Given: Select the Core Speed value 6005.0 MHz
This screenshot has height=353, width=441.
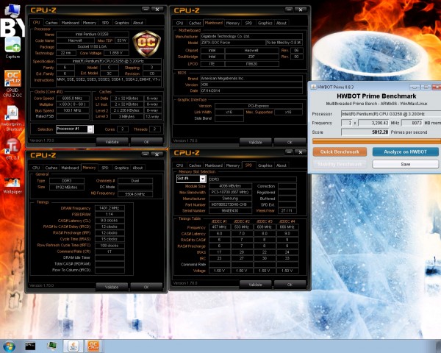Looking at the screenshot, I should pyautogui.click(x=73, y=99).
